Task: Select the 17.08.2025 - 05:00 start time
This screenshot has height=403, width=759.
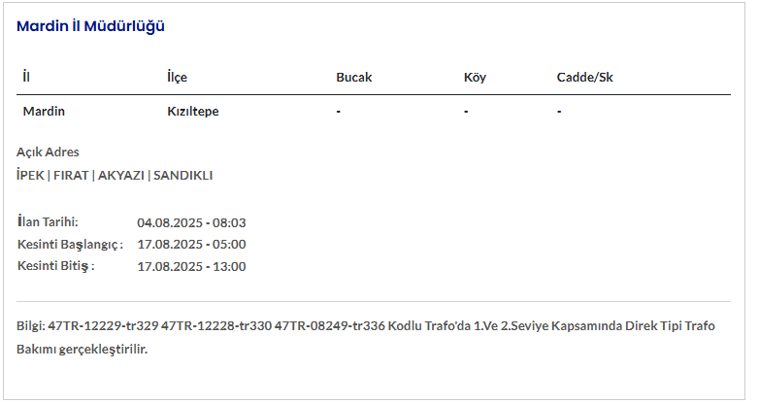Action: pyautogui.click(x=191, y=245)
